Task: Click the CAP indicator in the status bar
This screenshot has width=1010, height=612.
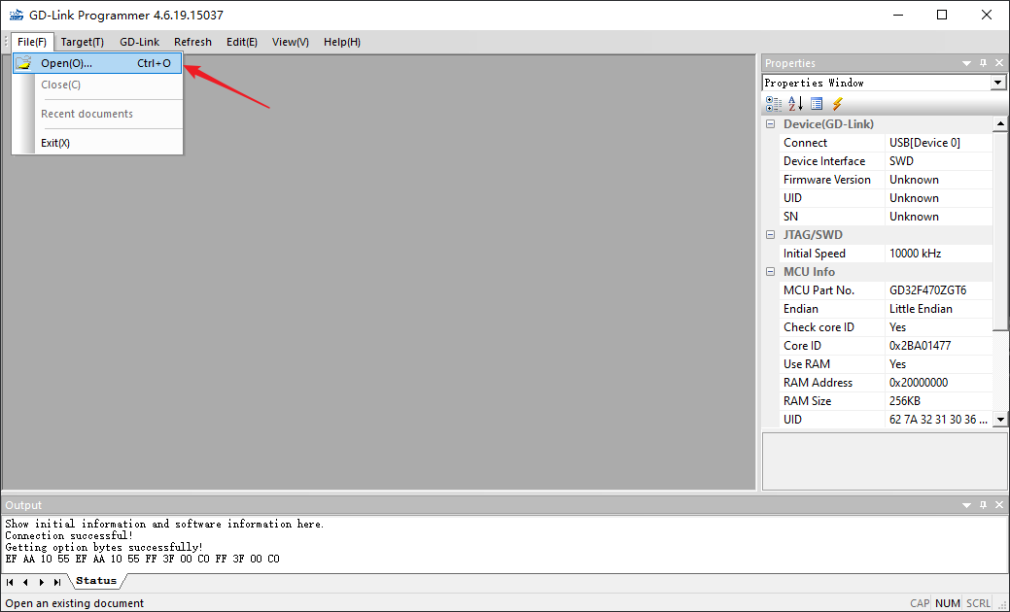Action: click(x=920, y=603)
